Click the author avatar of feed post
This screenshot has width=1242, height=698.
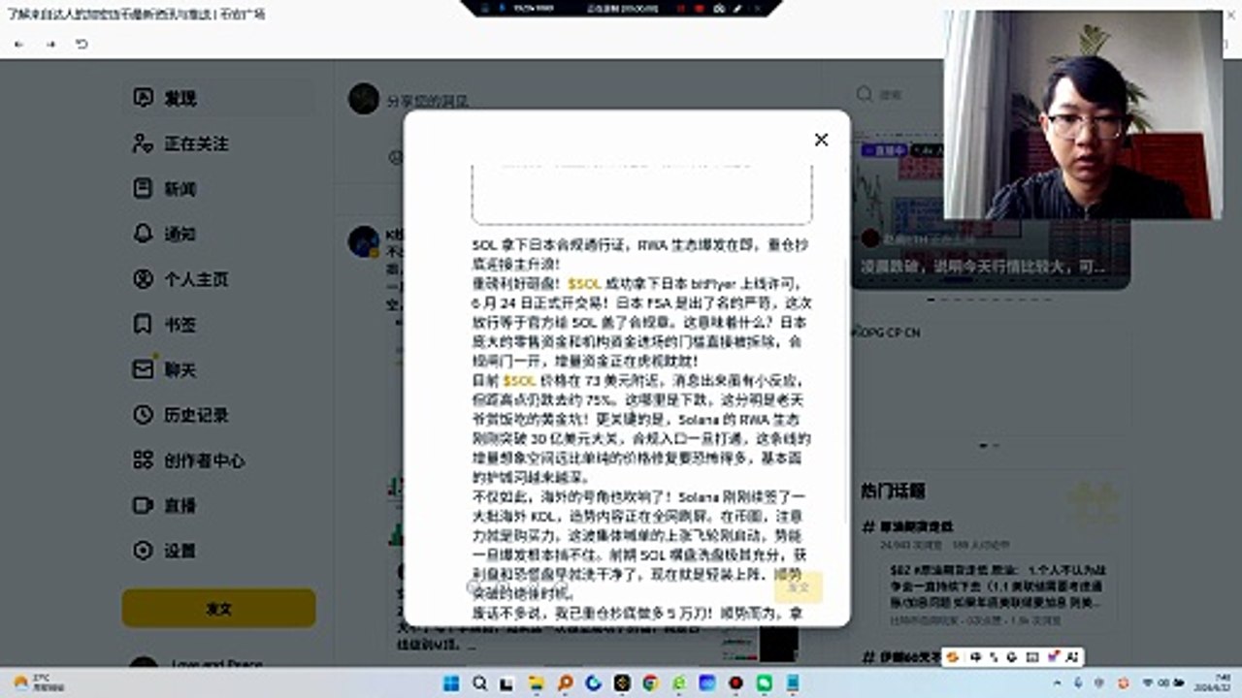(364, 242)
